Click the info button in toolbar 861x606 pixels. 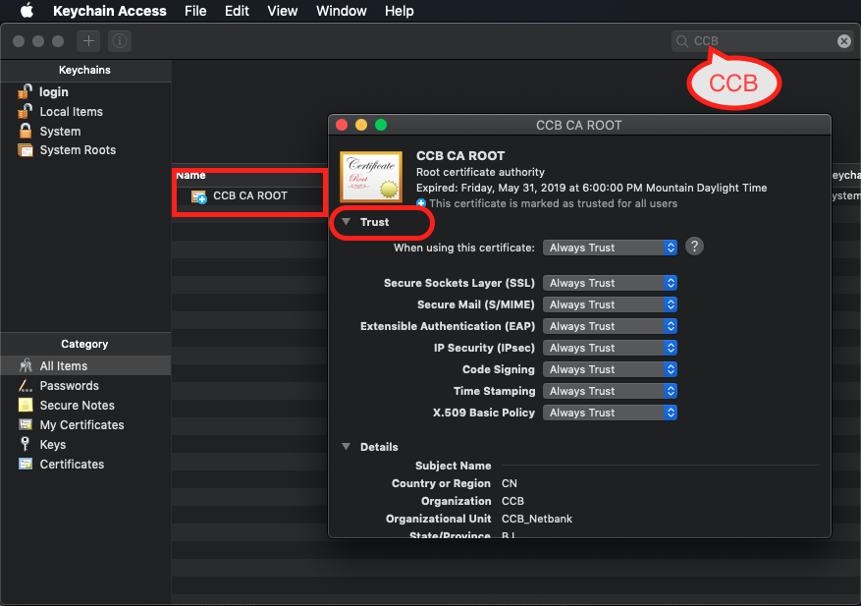coord(120,41)
